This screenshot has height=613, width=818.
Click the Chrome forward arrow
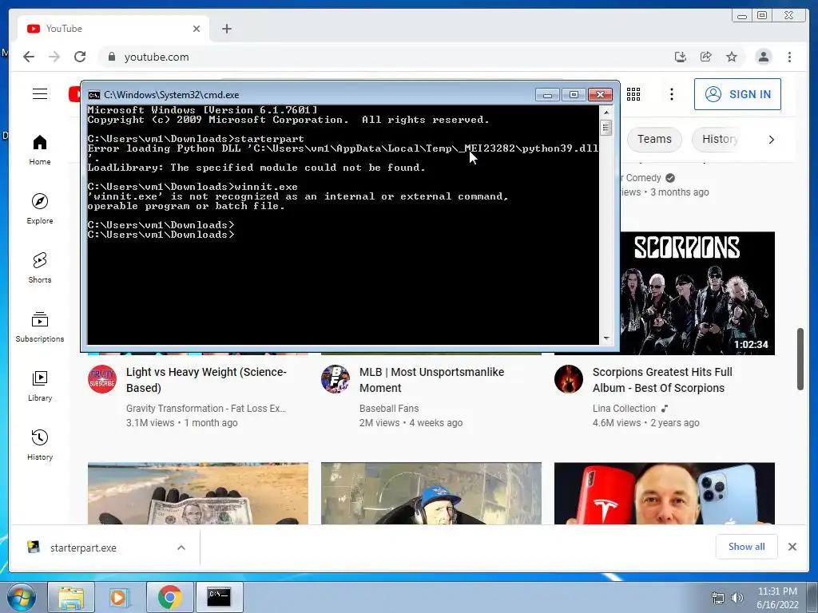click(54, 57)
